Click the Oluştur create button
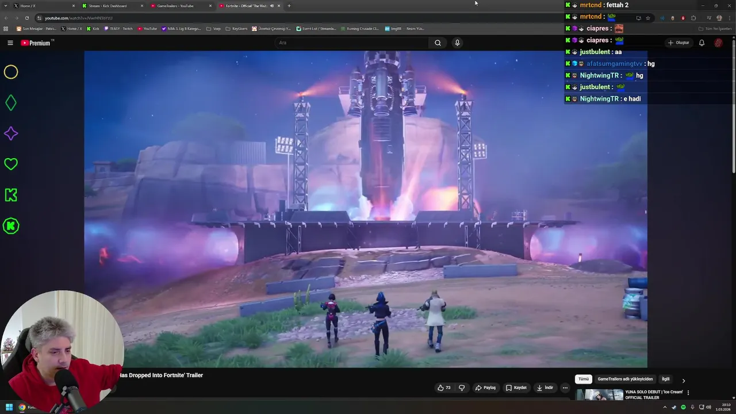 pos(678,43)
